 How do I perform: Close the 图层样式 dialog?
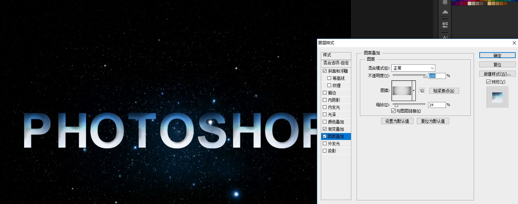click(514, 43)
